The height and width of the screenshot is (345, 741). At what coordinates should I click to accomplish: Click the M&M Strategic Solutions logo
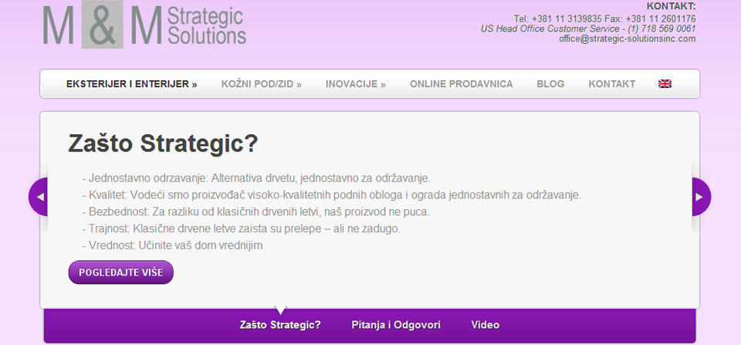pyautogui.click(x=144, y=25)
